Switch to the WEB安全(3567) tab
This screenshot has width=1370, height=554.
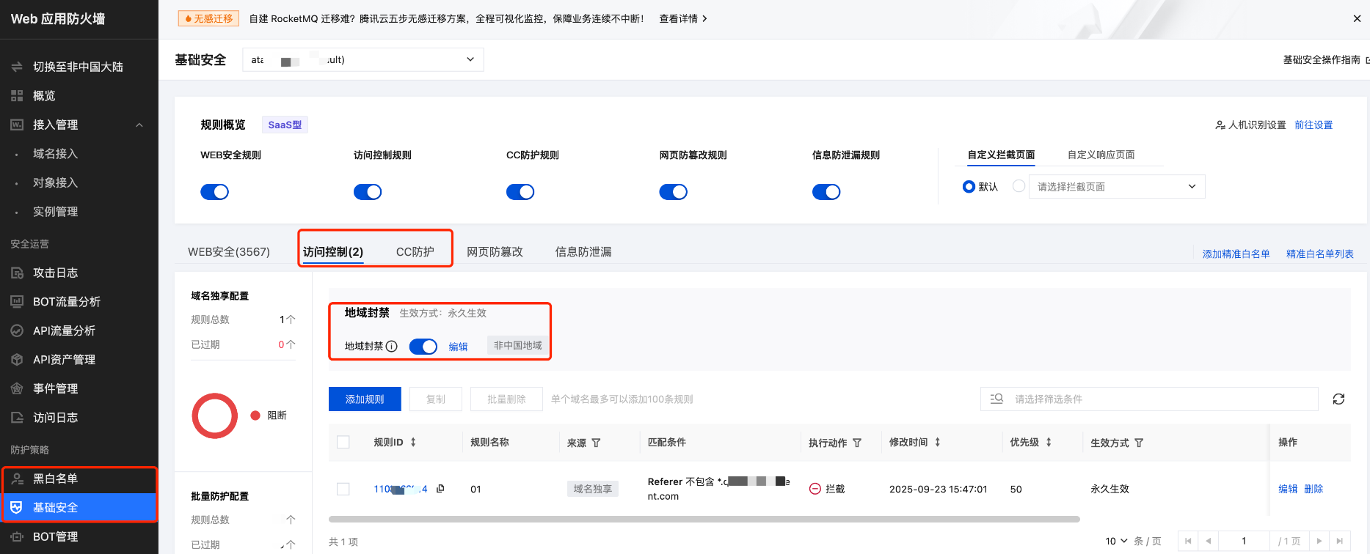(229, 252)
